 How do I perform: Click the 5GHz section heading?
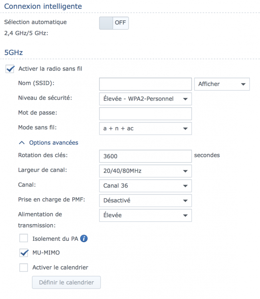pos(14,53)
